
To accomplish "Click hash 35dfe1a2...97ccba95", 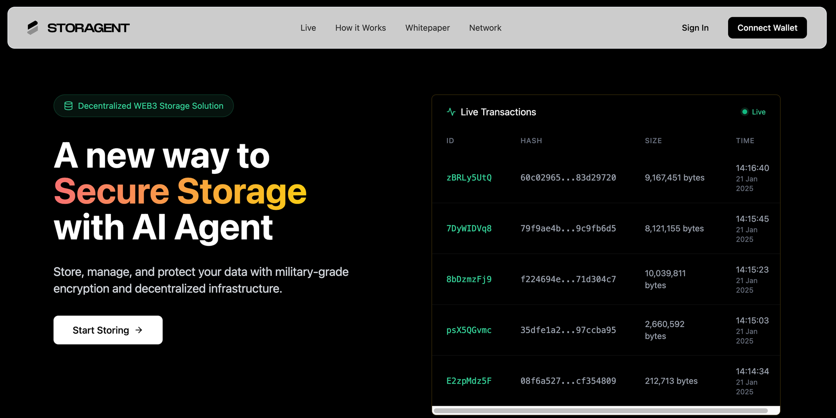I will (x=568, y=330).
